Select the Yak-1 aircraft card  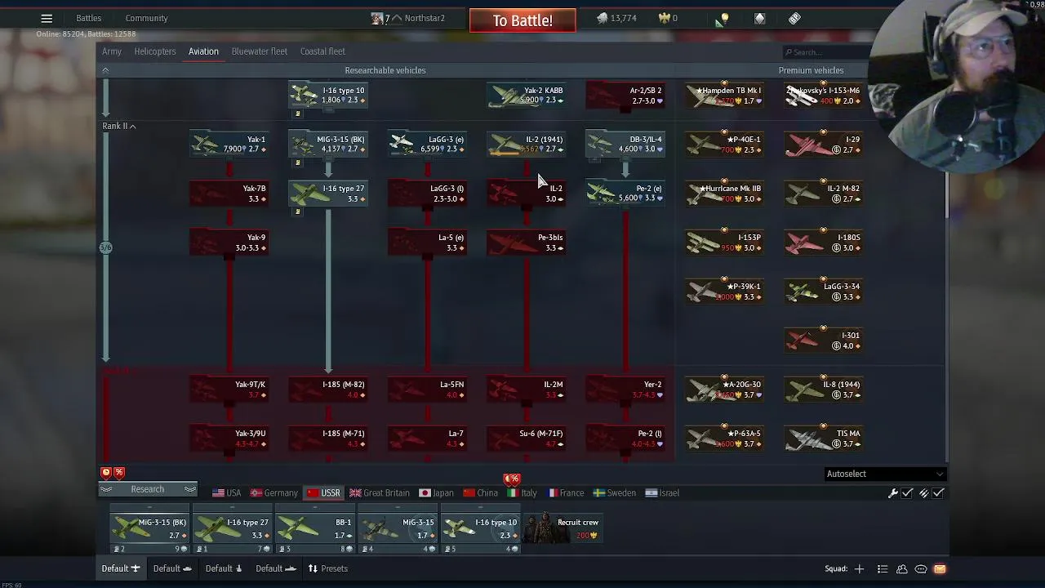tap(229, 145)
